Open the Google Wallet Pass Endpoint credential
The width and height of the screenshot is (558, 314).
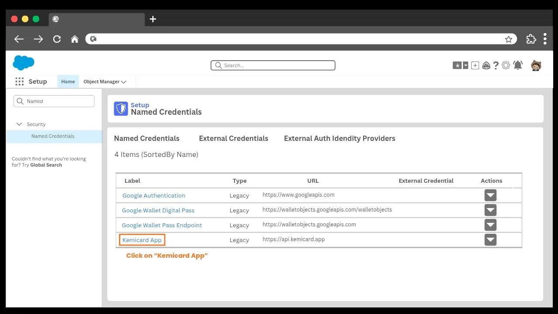[162, 225]
